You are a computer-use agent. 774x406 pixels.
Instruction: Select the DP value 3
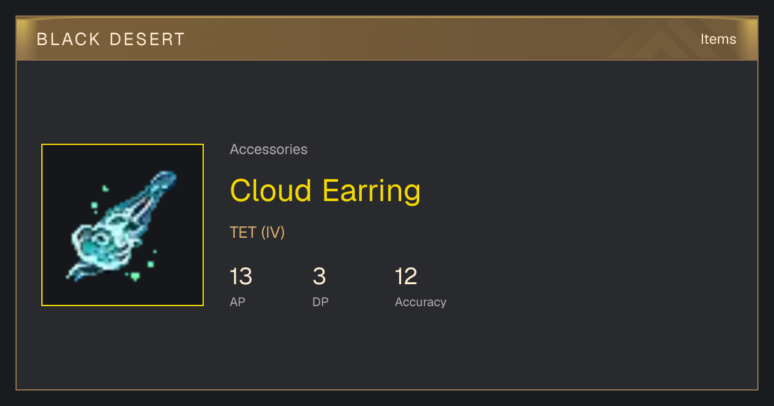coord(319,277)
